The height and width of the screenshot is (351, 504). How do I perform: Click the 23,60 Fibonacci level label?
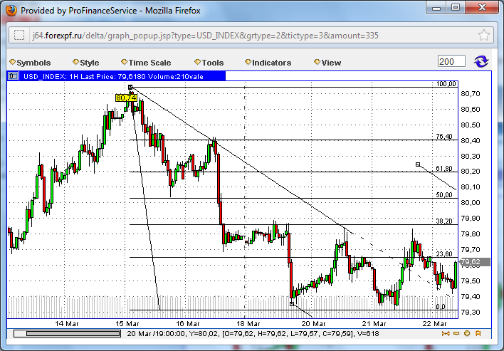444,254
